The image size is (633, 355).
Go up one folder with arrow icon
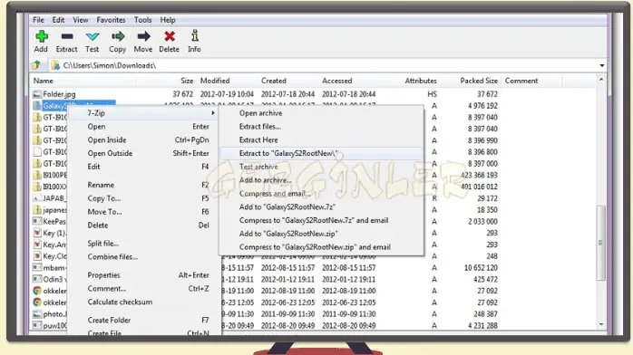(x=37, y=65)
